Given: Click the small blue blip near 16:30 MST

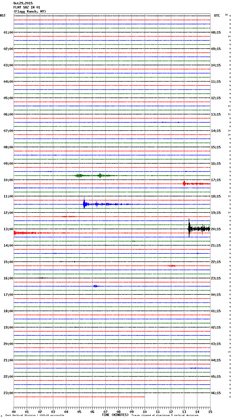Looking at the screenshot, I should 96,286.
